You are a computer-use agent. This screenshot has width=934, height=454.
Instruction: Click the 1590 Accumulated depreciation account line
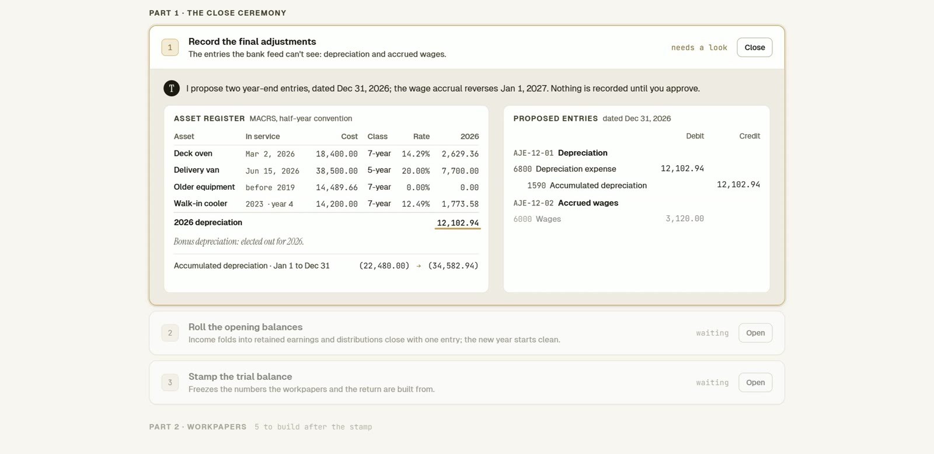(x=587, y=186)
